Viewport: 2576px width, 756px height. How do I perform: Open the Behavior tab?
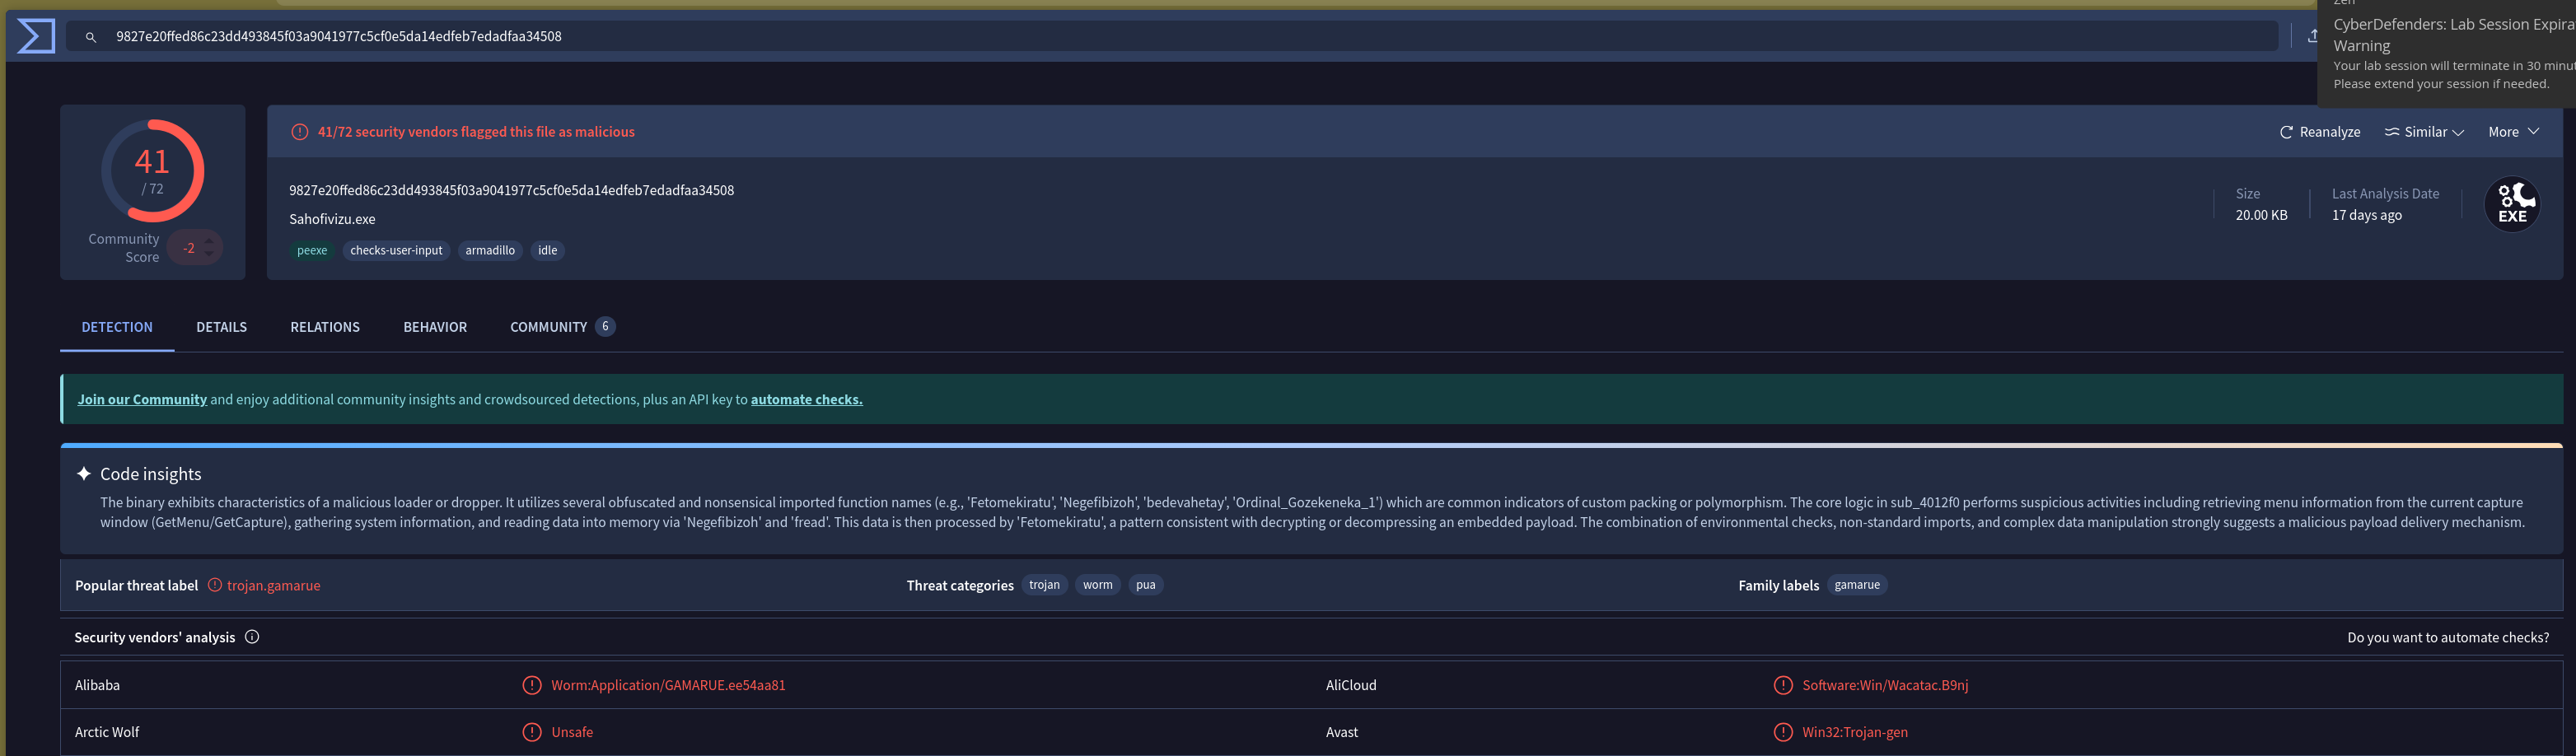pyautogui.click(x=434, y=327)
